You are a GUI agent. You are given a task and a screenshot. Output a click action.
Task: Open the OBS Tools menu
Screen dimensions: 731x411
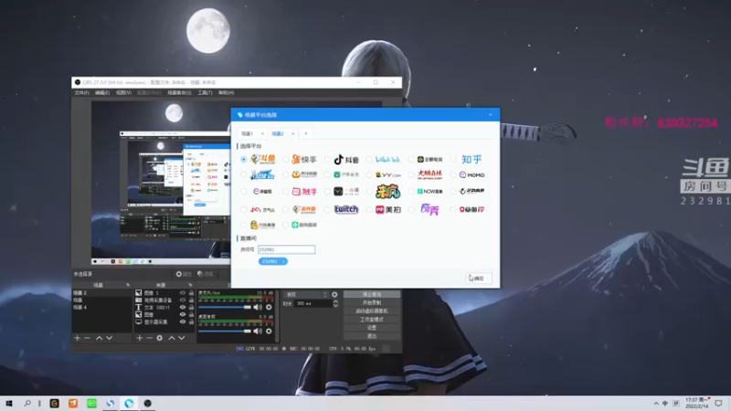point(205,93)
